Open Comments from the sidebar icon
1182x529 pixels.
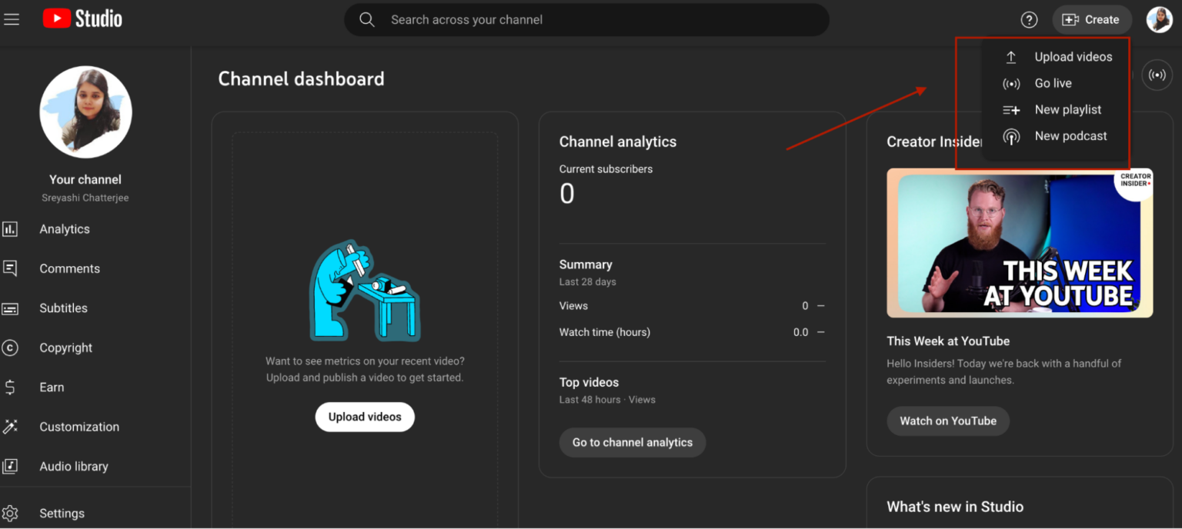click(10, 268)
